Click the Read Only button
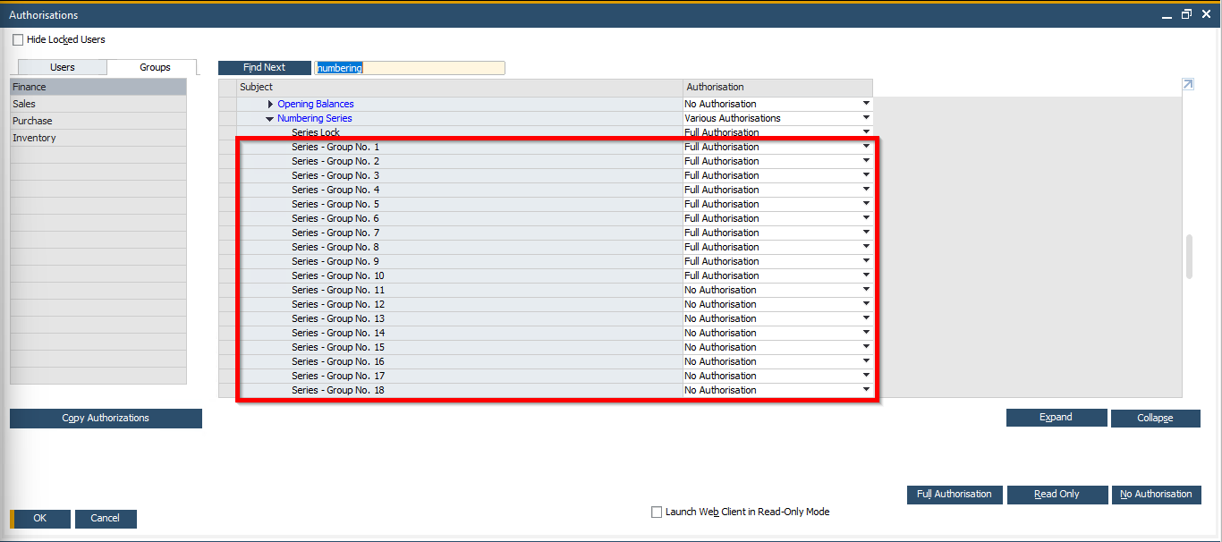1222x542 pixels. pos(1057,495)
